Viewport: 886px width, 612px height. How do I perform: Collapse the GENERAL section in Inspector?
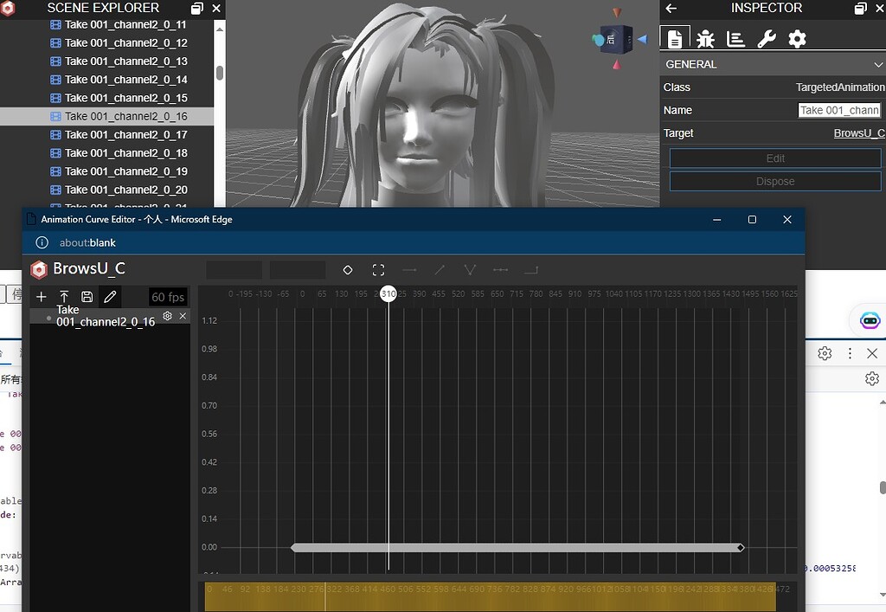coord(879,64)
